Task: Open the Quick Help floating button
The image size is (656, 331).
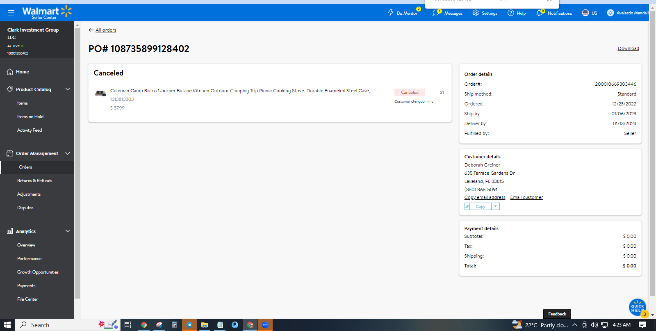Action: (638, 307)
